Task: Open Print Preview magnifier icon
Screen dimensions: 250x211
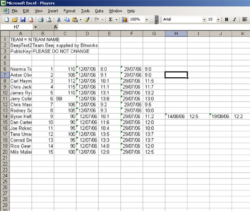Action: 49,20
